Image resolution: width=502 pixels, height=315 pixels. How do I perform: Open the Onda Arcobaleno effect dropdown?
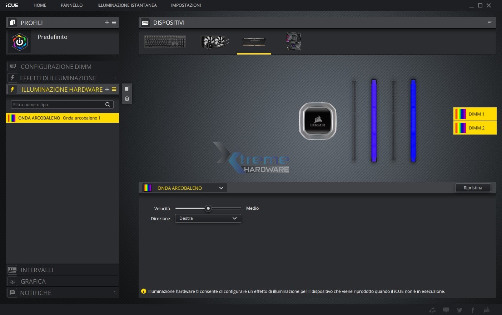click(184, 188)
